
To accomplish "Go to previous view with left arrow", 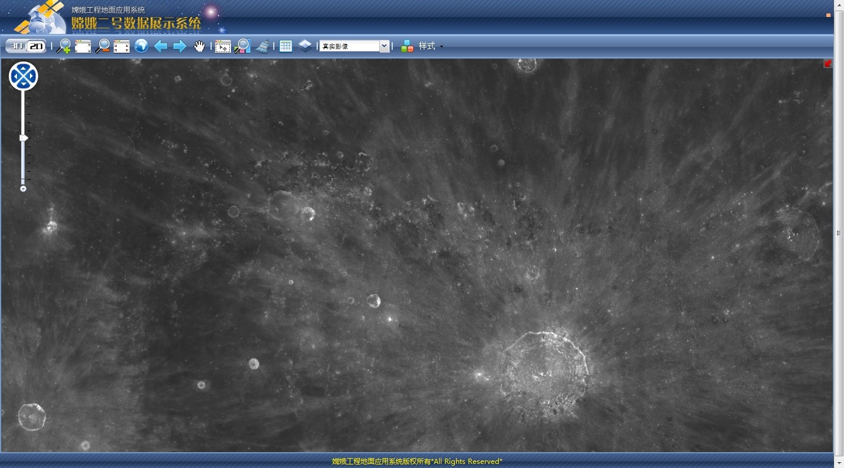I will click(x=161, y=46).
